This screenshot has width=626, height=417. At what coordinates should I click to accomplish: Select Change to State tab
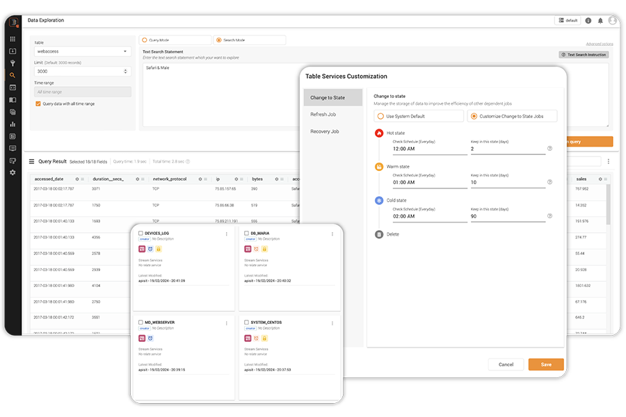(x=333, y=97)
